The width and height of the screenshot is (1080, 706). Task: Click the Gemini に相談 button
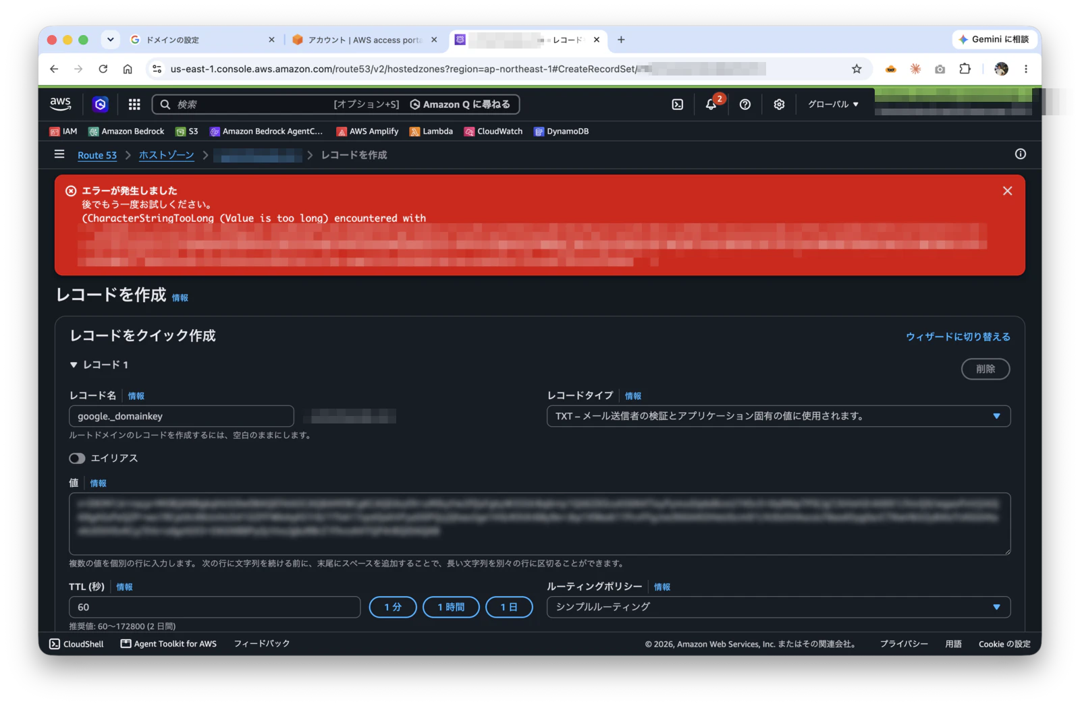pyautogui.click(x=994, y=40)
